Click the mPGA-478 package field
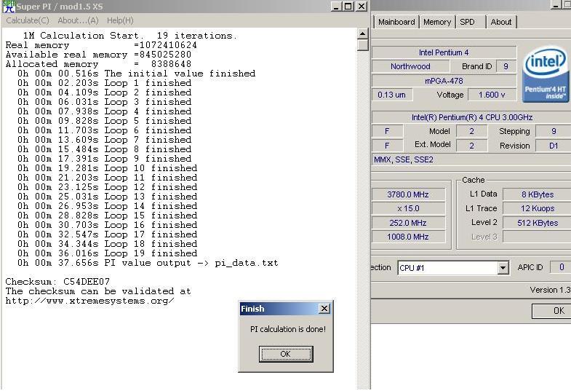 pos(444,81)
